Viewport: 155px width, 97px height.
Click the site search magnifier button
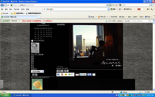click(150, 21)
